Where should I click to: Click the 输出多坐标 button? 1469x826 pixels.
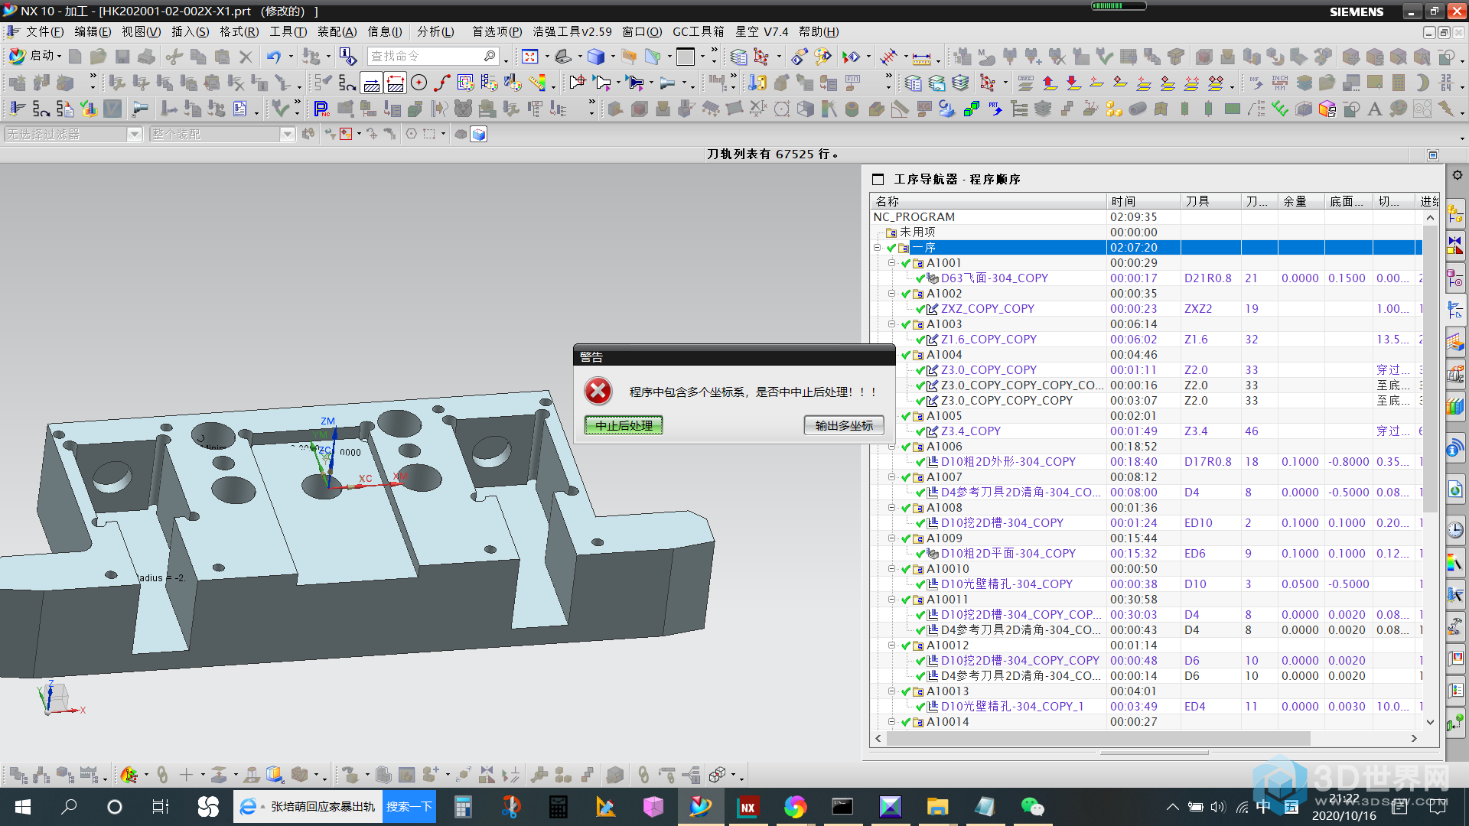844,425
